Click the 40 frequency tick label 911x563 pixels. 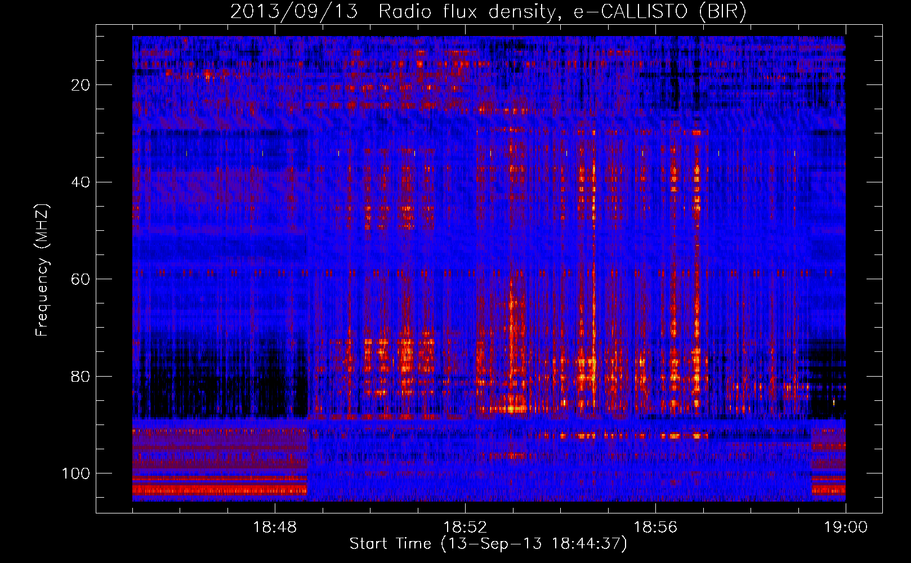point(81,182)
